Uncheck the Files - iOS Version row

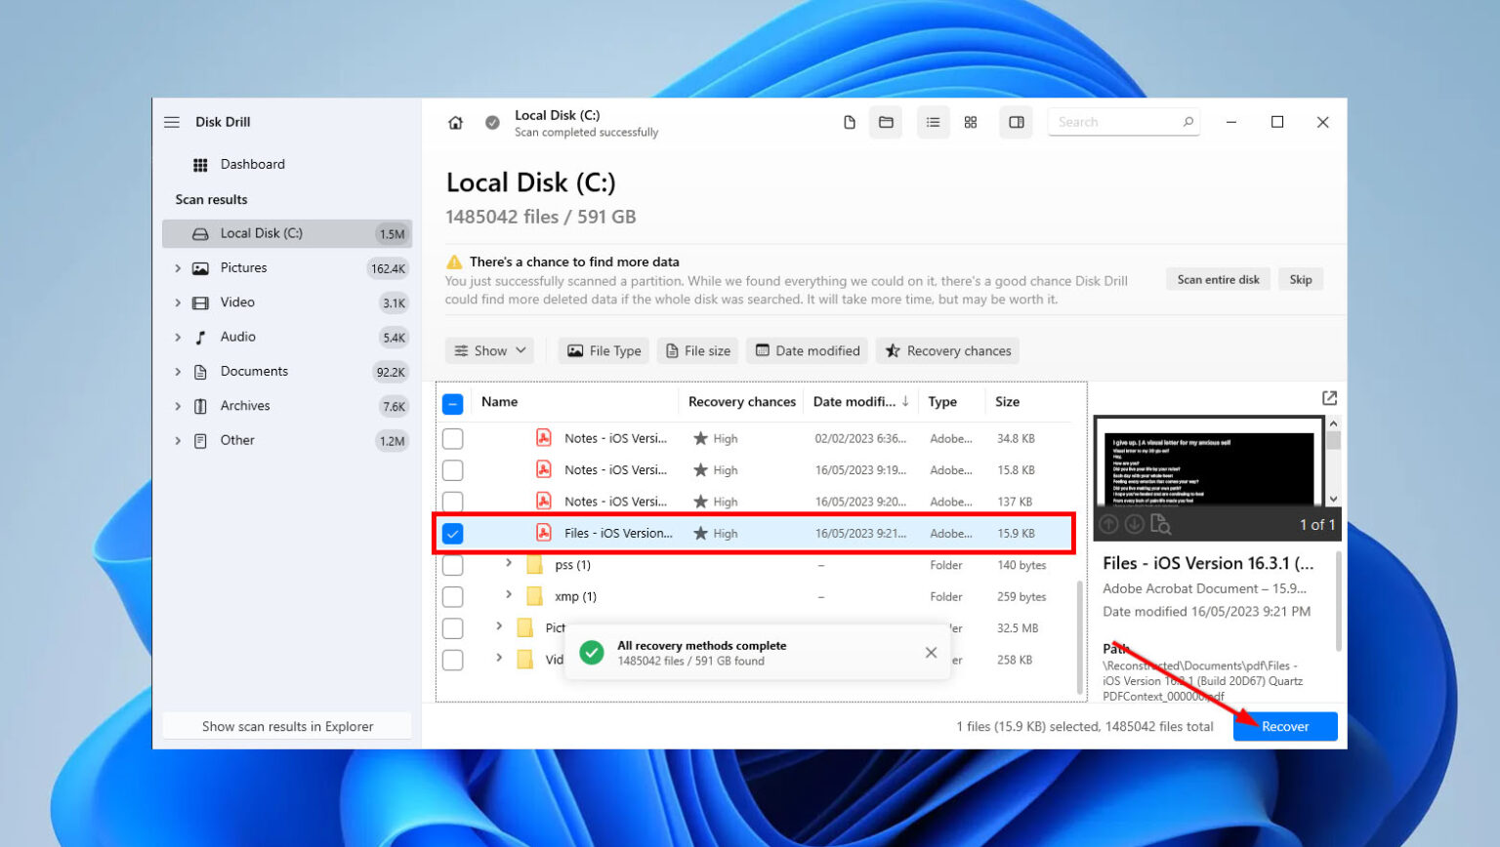pyautogui.click(x=452, y=533)
